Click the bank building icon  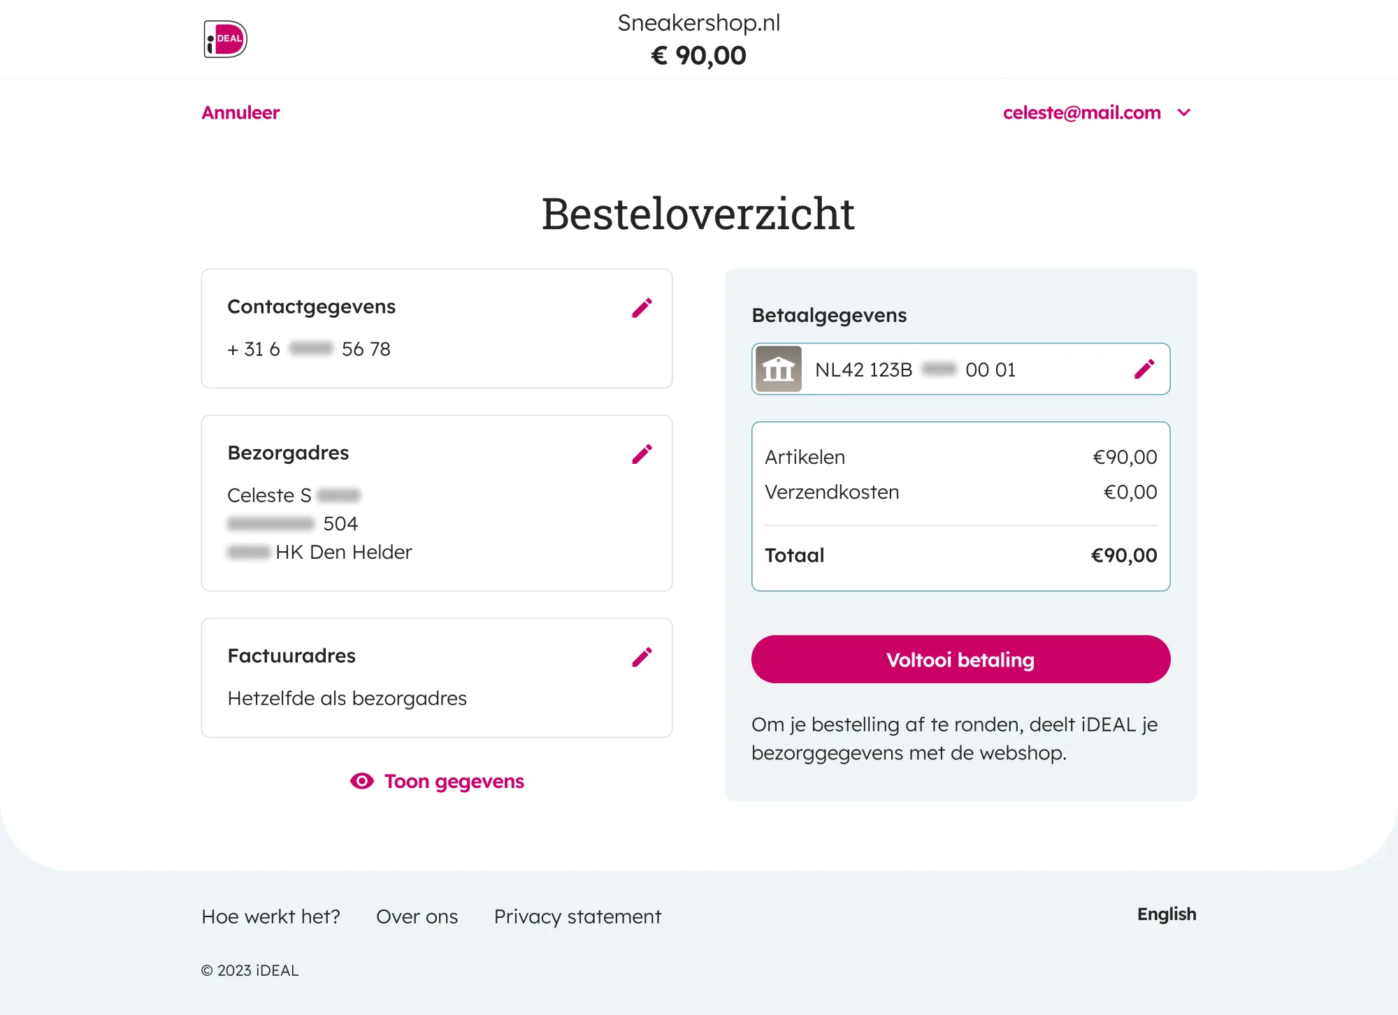coord(779,369)
